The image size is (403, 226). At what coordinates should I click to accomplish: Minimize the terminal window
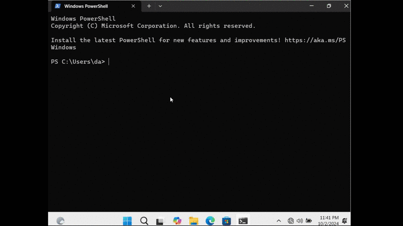[x=312, y=6]
